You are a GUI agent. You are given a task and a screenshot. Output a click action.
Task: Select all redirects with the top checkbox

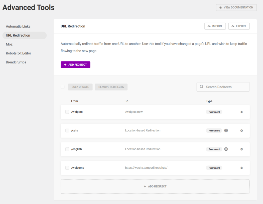tap(62, 87)
